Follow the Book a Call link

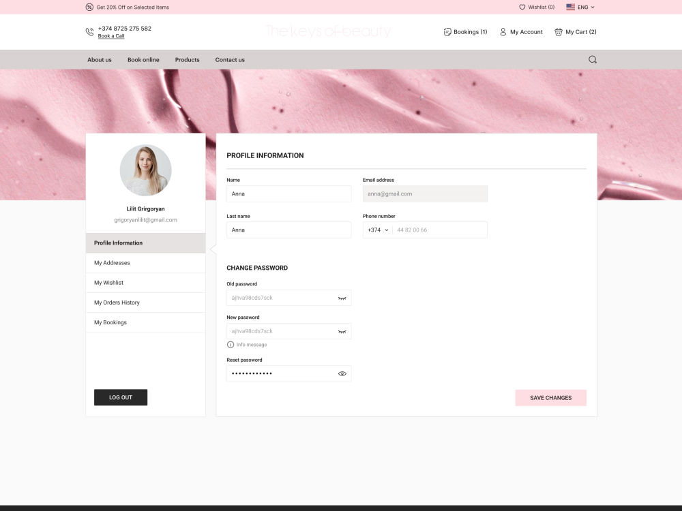[111, 36]
